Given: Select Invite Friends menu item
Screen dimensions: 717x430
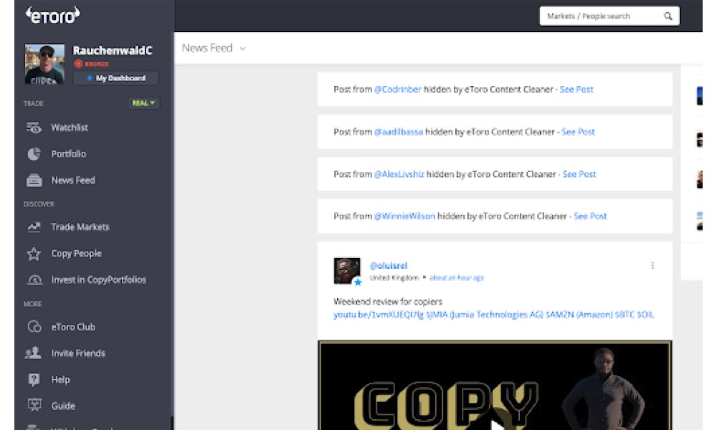Looking at the screenshot, I should [78, 353].
